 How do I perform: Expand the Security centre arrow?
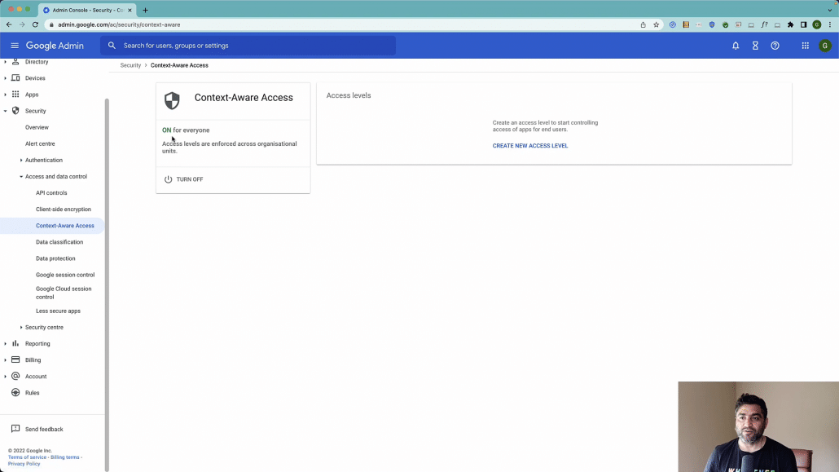click(21, 328)
